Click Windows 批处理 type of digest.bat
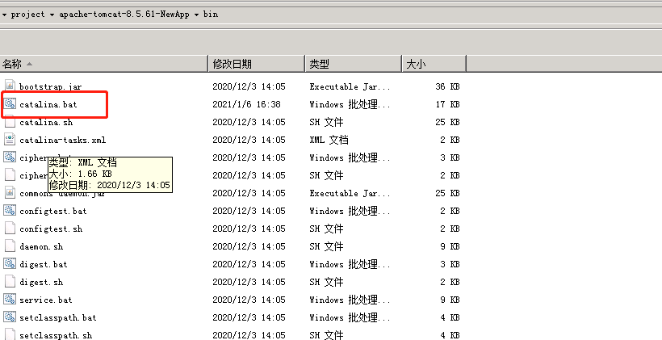Screen dimensions: 662x340 pyautogui.click(x=350, y=264)
